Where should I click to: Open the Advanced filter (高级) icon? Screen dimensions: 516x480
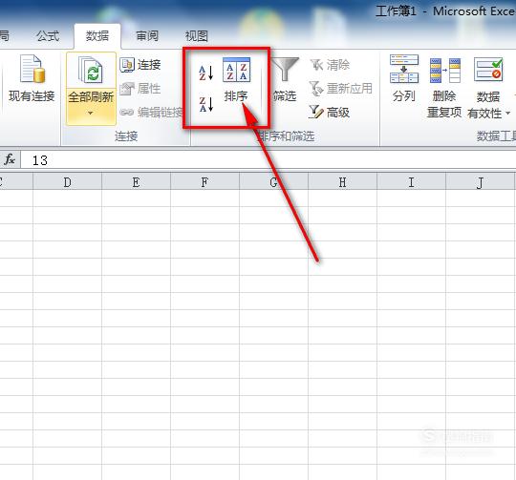pyautogui.click(x=316, y=112)
